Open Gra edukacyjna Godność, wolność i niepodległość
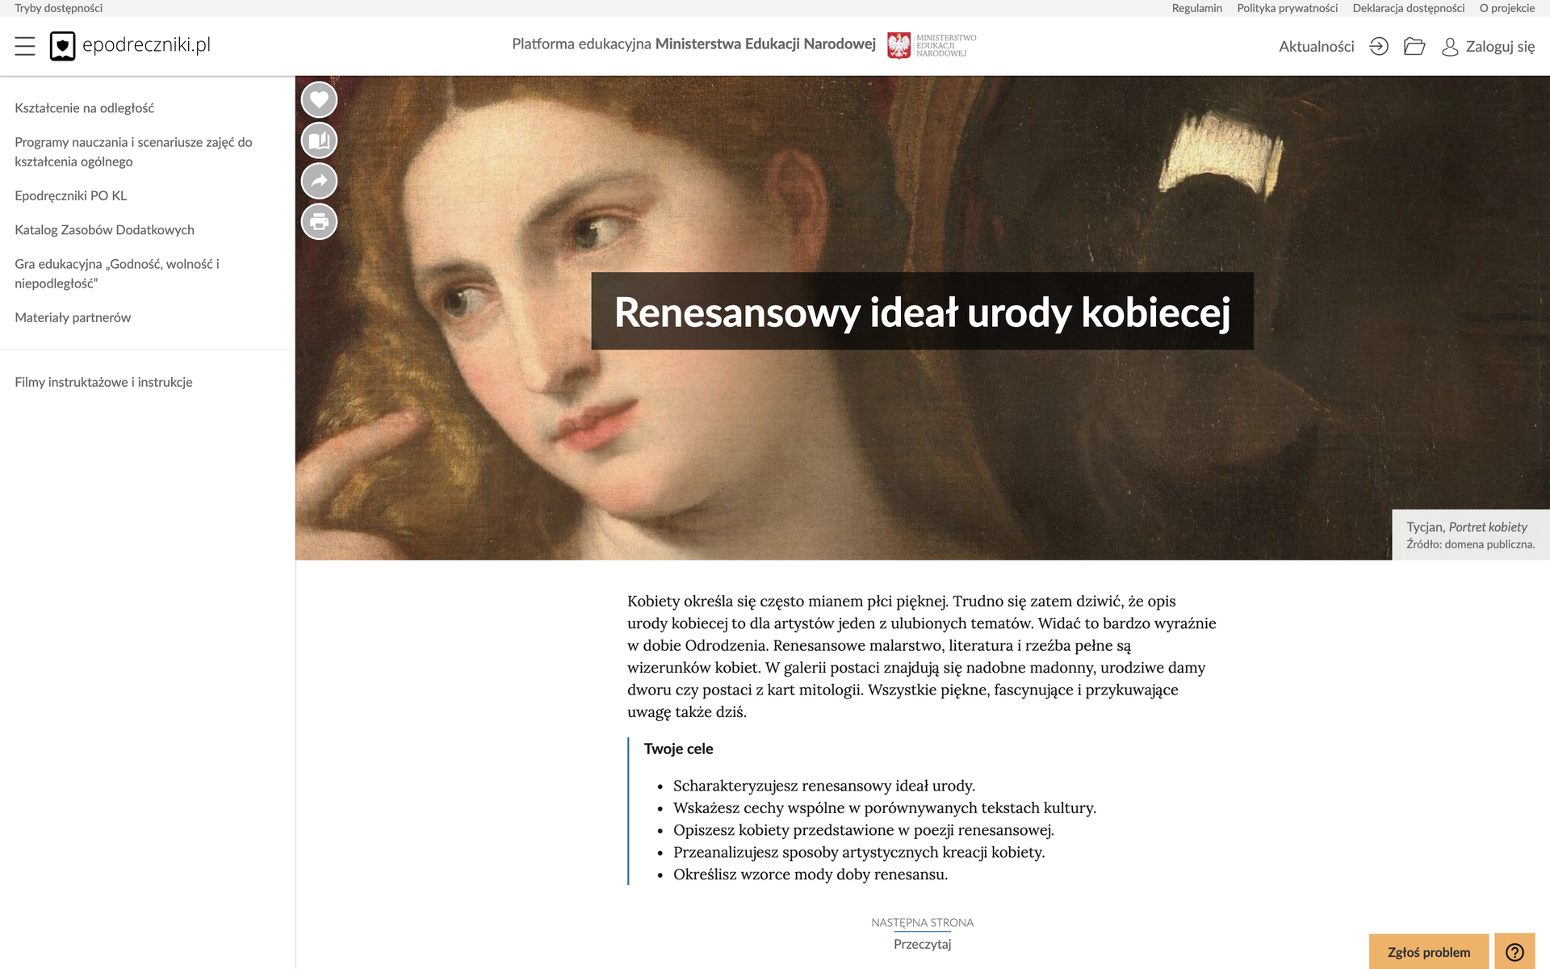This screenshot has width=1550, height=969. 117,274
